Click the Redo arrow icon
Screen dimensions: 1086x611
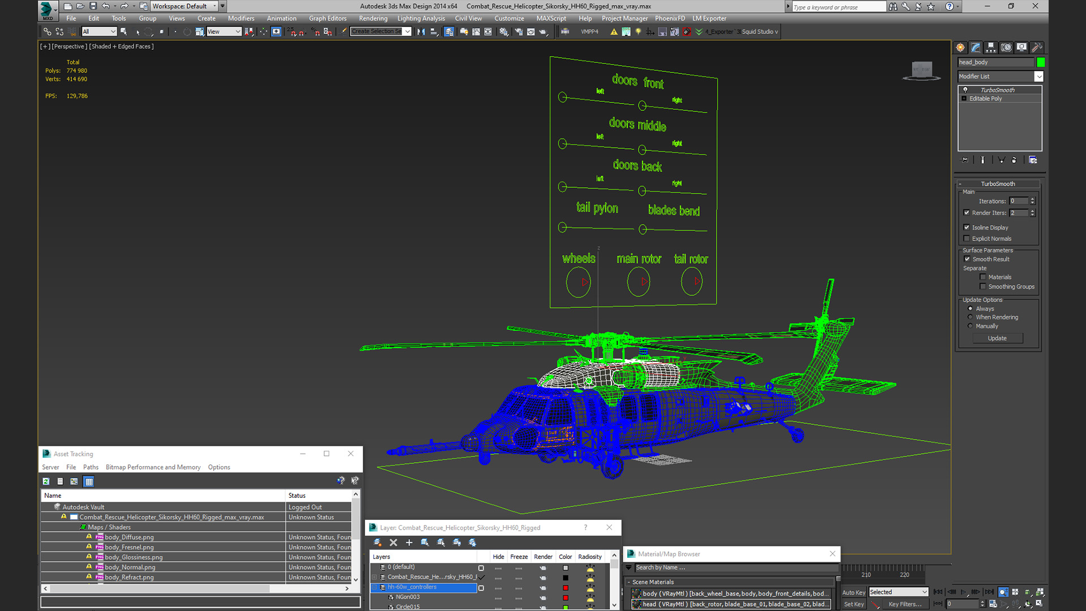click(123, 6)
